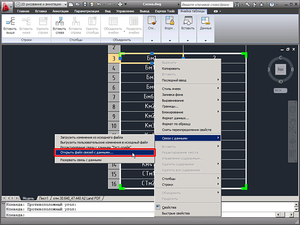Expand the Cell styles panel arrow
The height and width of the screenshot is (225, 300).
click(152, 40)
